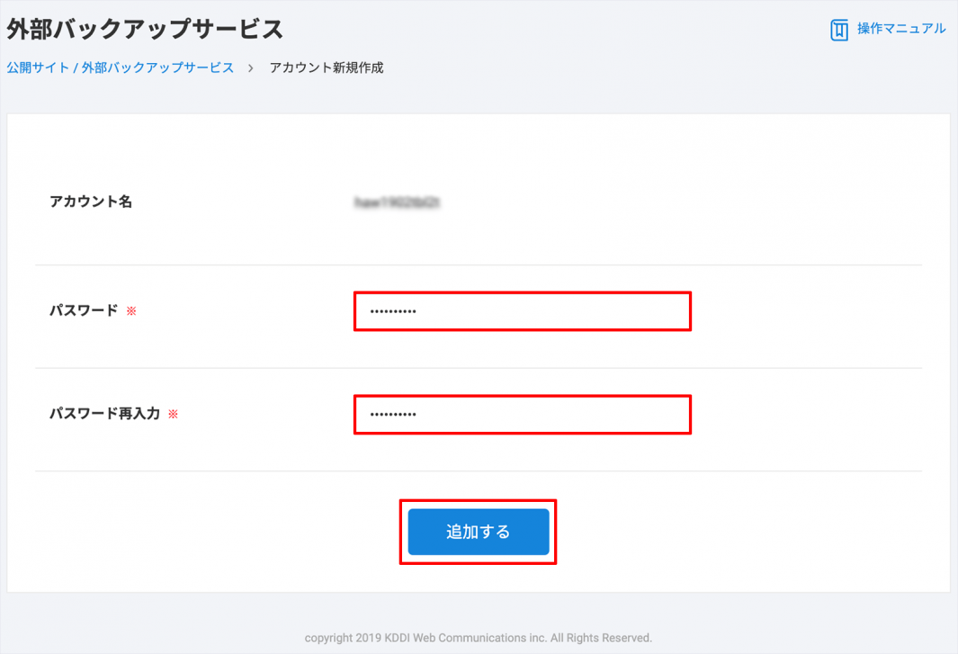958x654 pixels.
Task: Click the breadcrumb chevron separator
Action: 251,68
